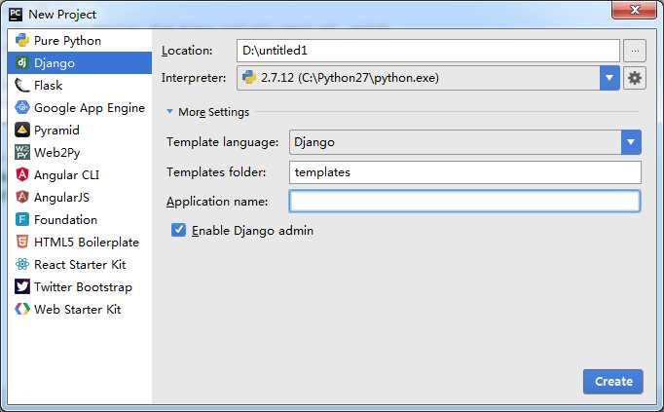The image size is (664, 412).
Task: Choose the Flask horn icon
Action: coord(22,86)
